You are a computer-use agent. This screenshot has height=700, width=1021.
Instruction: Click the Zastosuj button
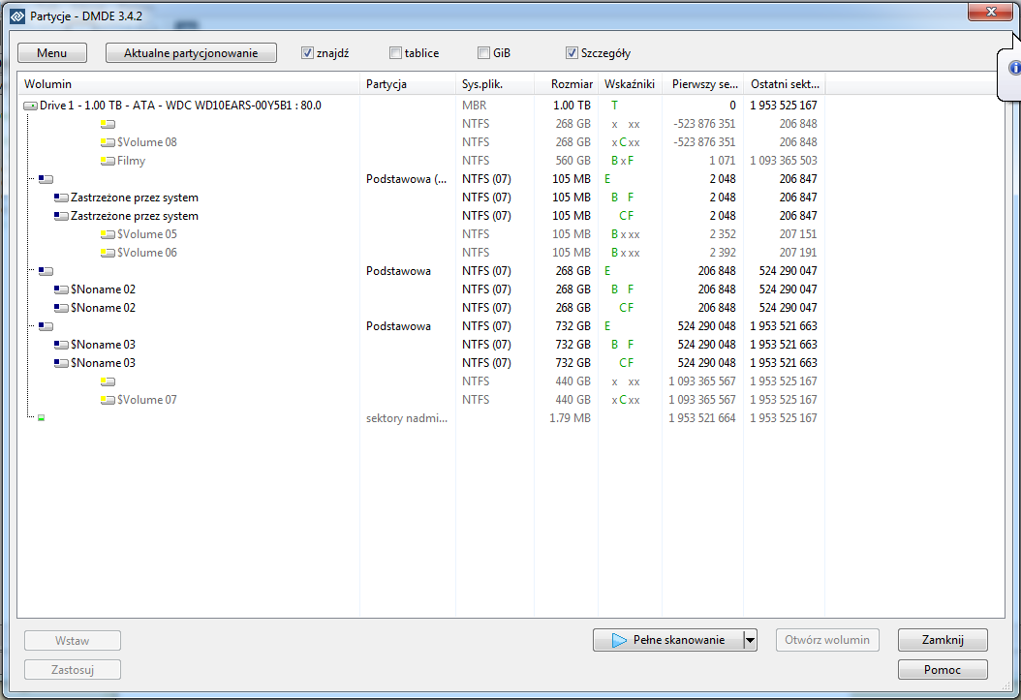[73, 669]
